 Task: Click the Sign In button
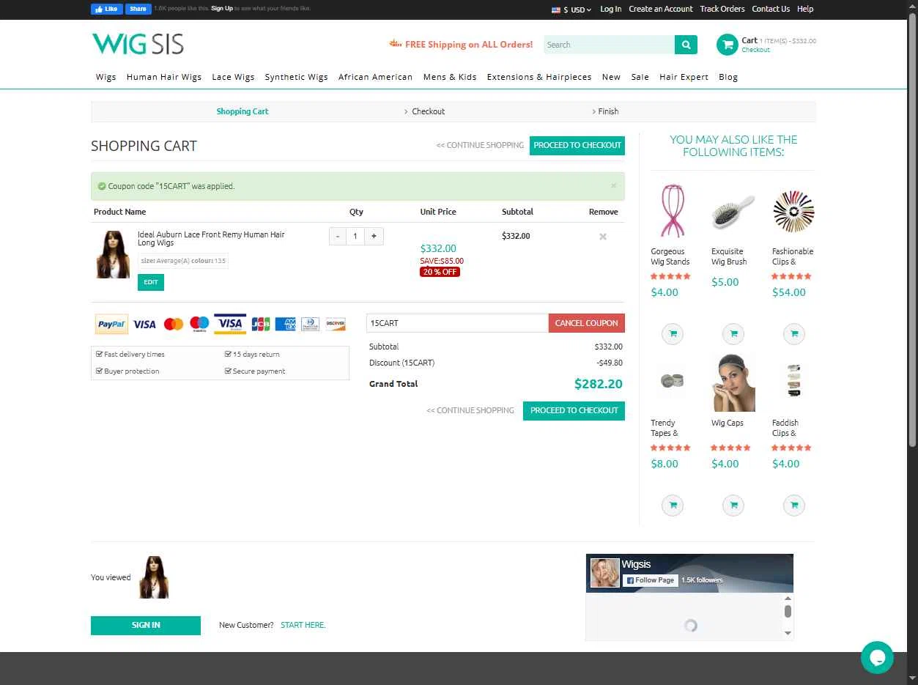point(146,625)
